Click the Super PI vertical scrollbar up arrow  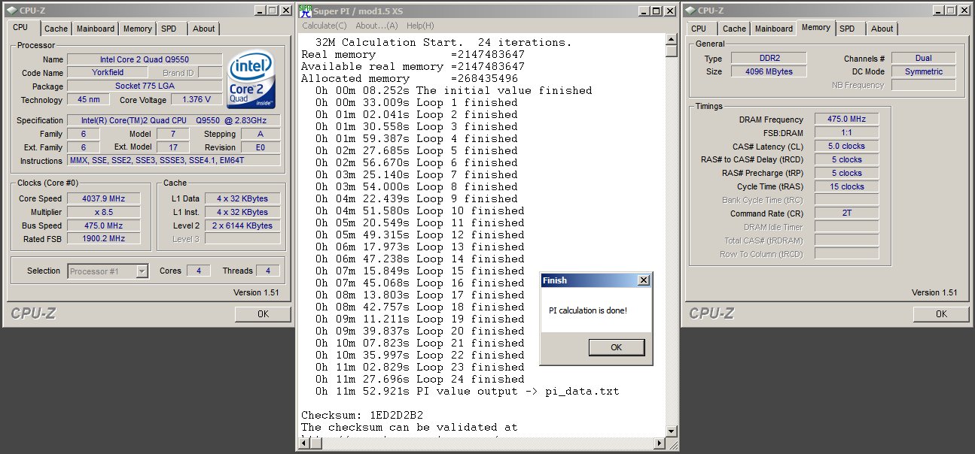(672, 40)
